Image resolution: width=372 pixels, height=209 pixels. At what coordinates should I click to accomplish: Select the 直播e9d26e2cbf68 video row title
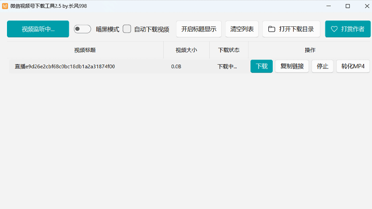pos(65,66)
